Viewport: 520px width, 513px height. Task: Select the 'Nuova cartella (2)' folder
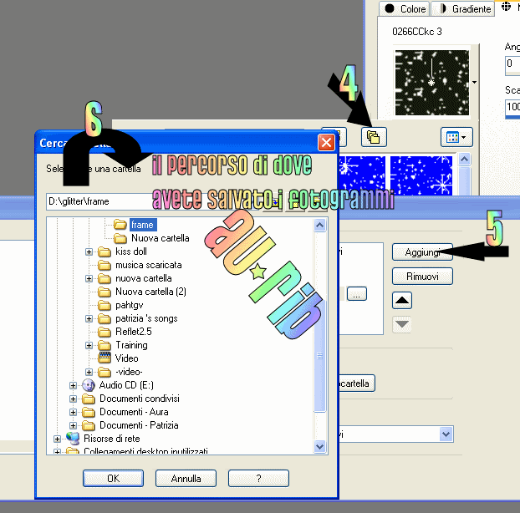click(150, 292)
